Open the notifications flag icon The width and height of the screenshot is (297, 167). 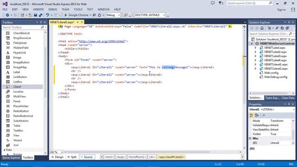pyautogui.click(x=221, y=3)
